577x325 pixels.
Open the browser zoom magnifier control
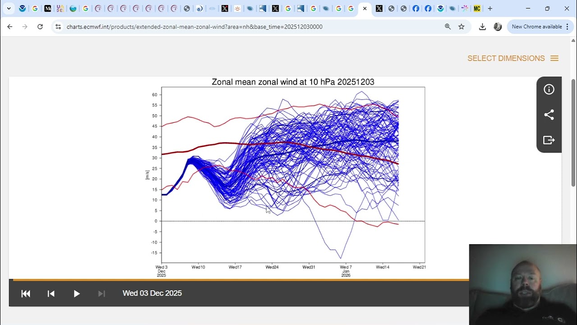click(448, 27)
